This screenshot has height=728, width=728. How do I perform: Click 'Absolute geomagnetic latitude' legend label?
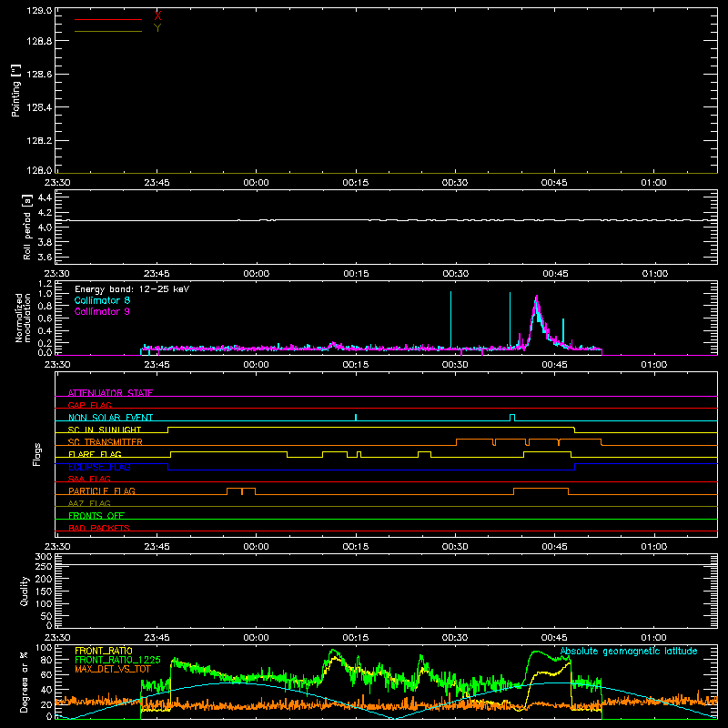[x=629, y=652]
